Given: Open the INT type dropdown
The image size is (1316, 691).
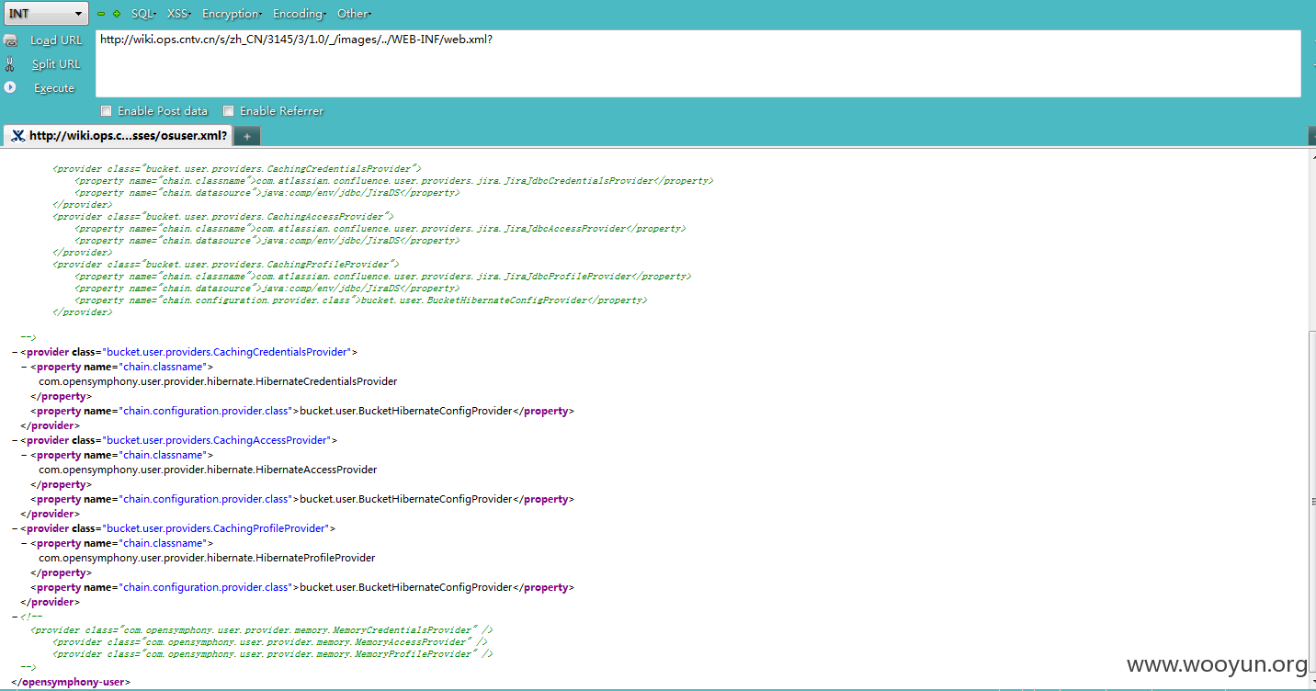Looking at the screenshot, I should (46, 14).
